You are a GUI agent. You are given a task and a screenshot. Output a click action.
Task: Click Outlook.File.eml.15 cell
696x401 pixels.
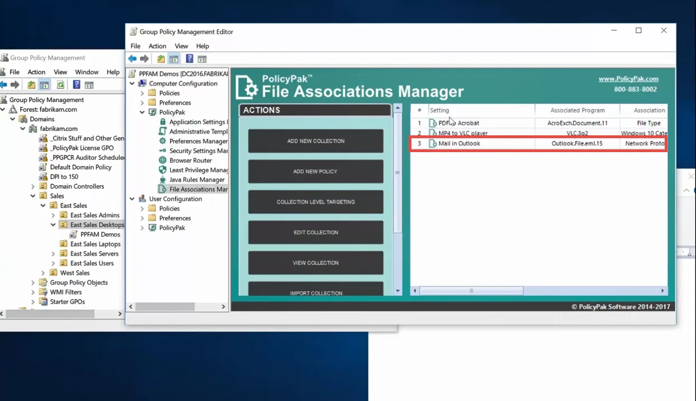tap(577, 144)
